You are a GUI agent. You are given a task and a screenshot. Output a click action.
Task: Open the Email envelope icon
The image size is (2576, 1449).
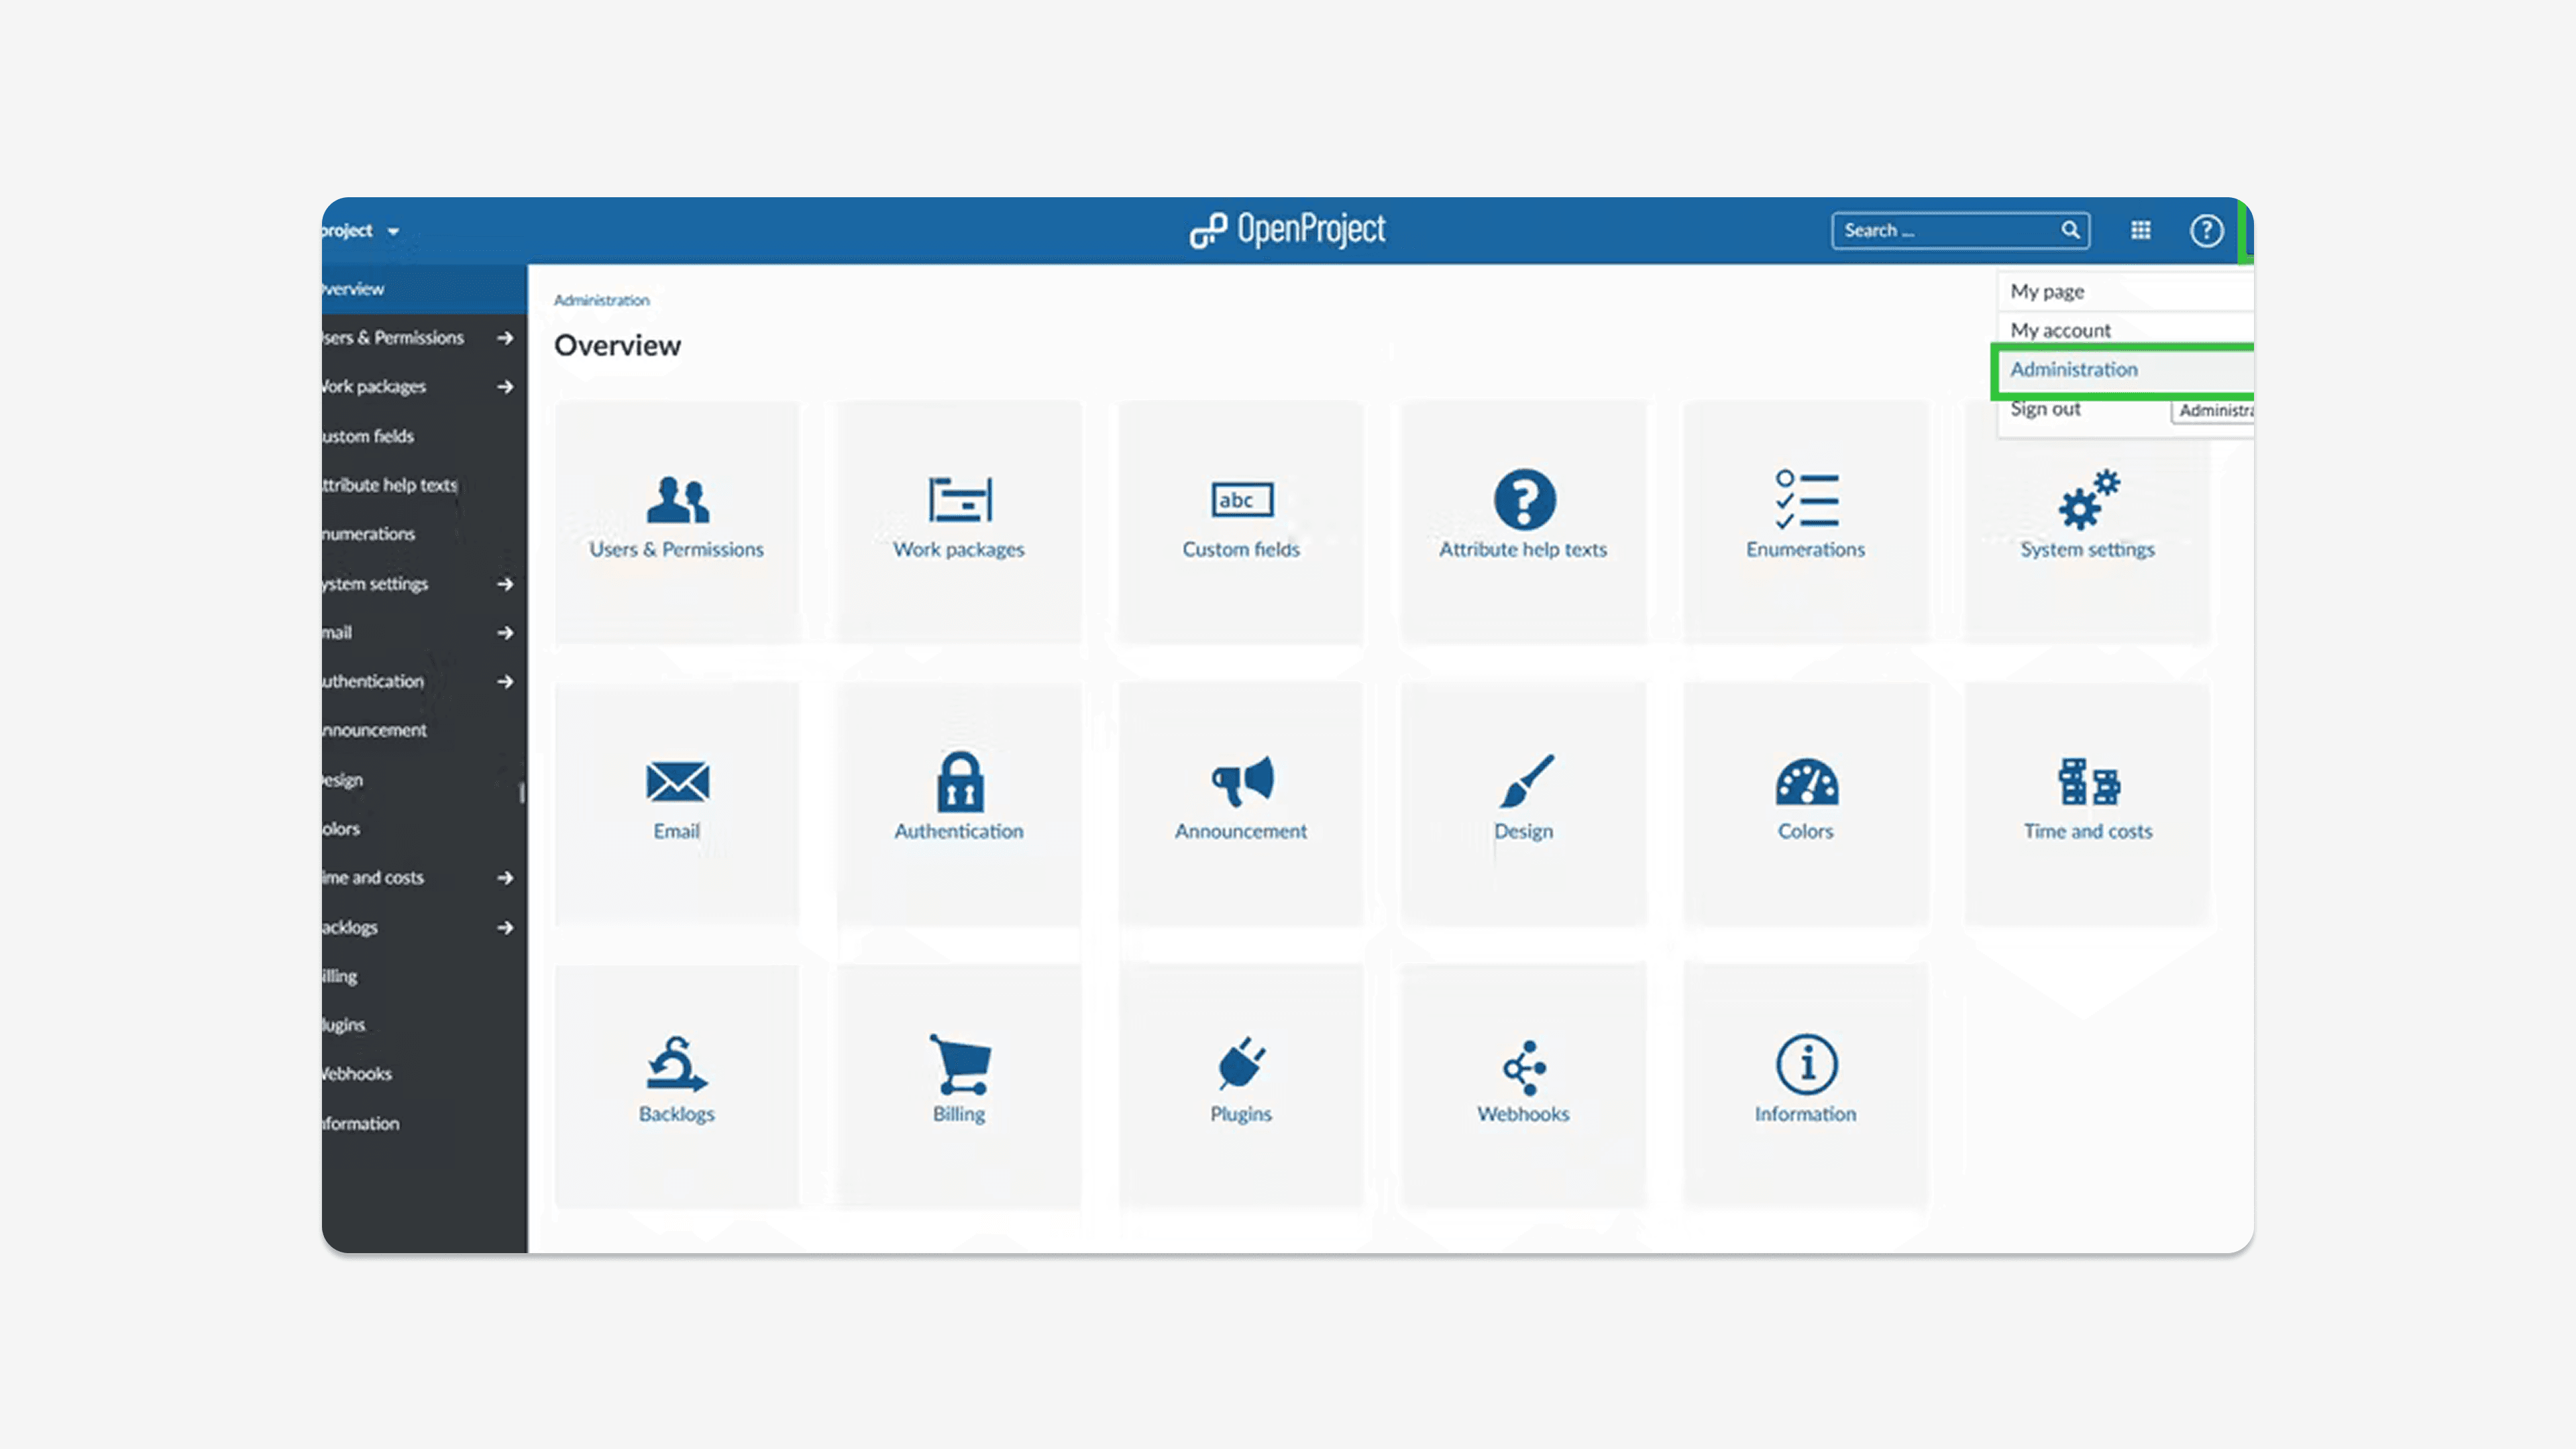[x=677, y=781]
